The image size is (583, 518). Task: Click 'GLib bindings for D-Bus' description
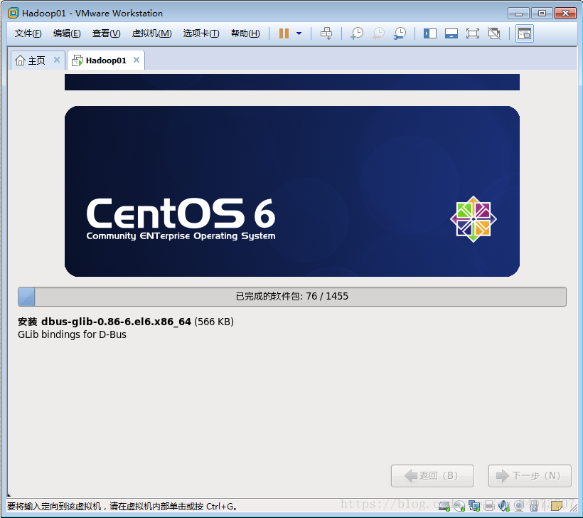tap(72, 334)
